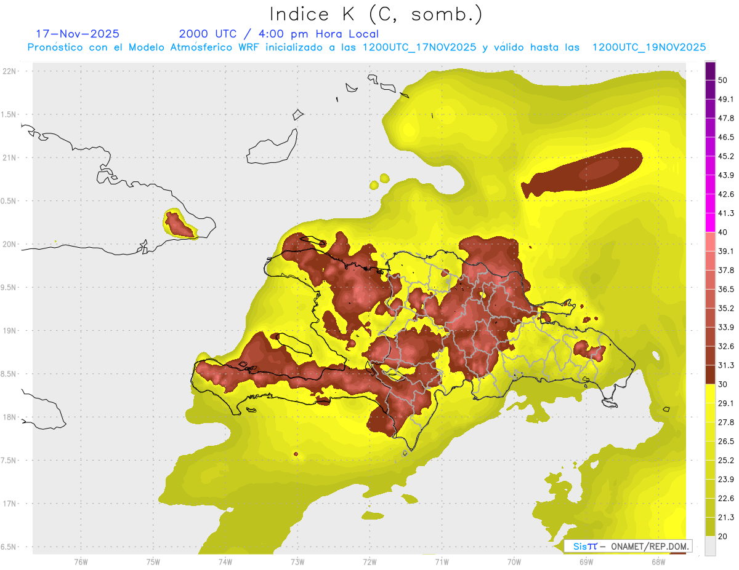Click colorbar value "46.5"
The height and width of the screenshot is (570, 739).
click(726, 137)
